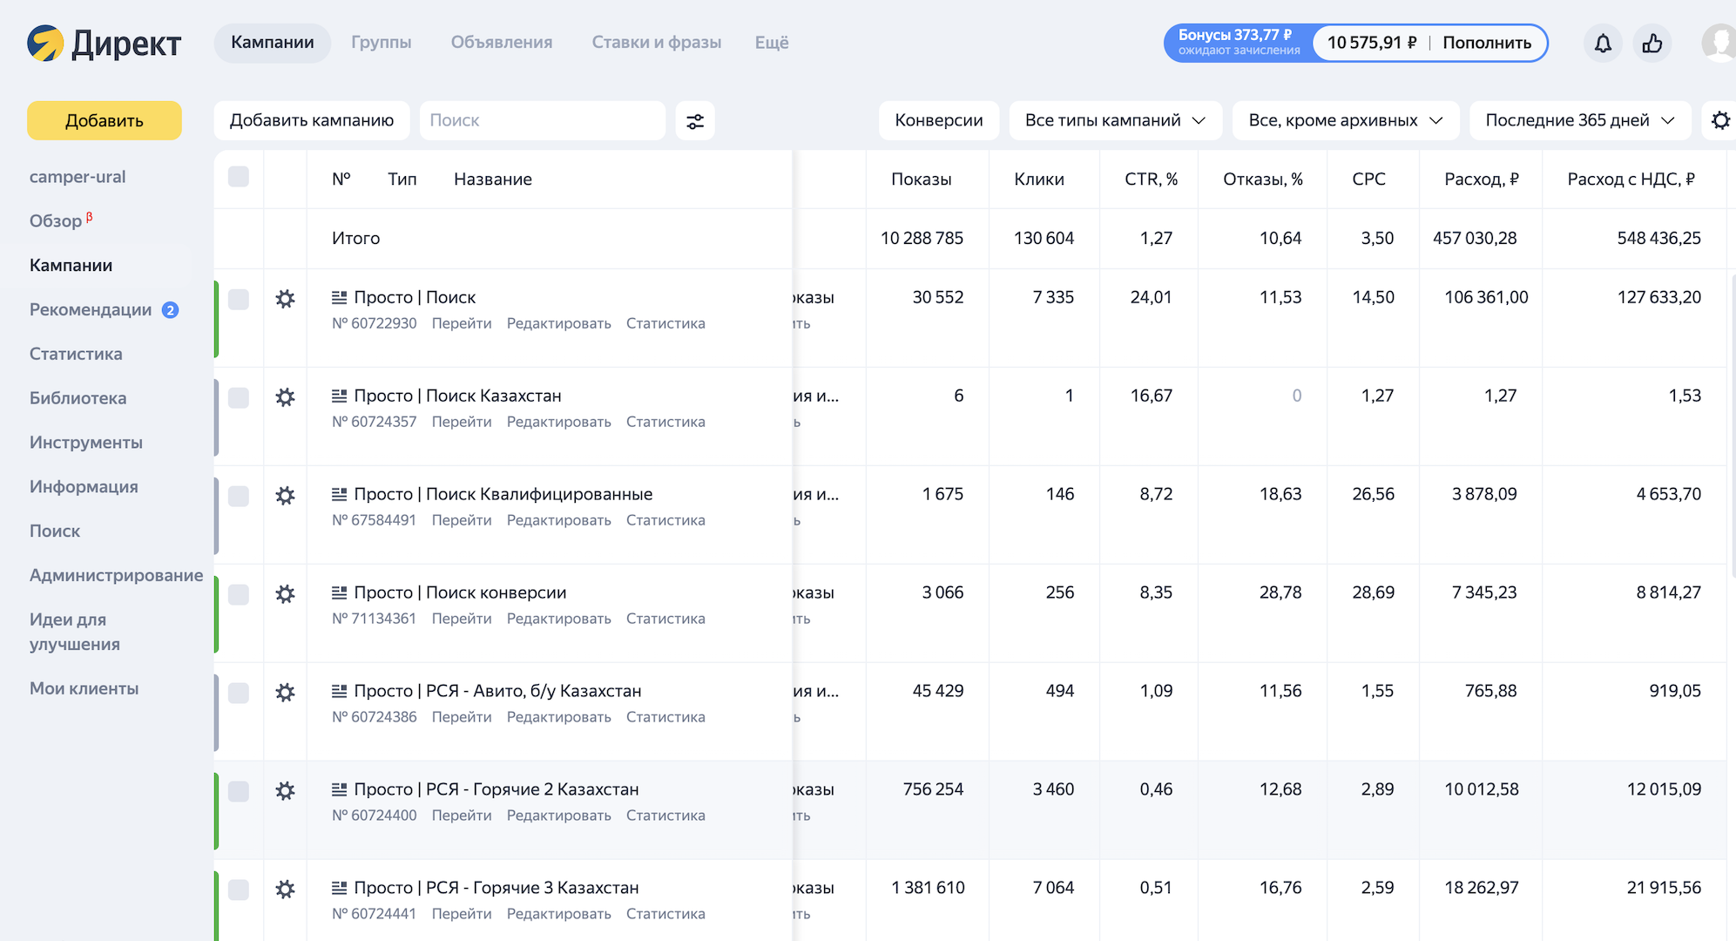Open gear menu for Авито, б/у Казахстан campaign
Viewport: 1736px width, 941px height.
click(285, 693)
